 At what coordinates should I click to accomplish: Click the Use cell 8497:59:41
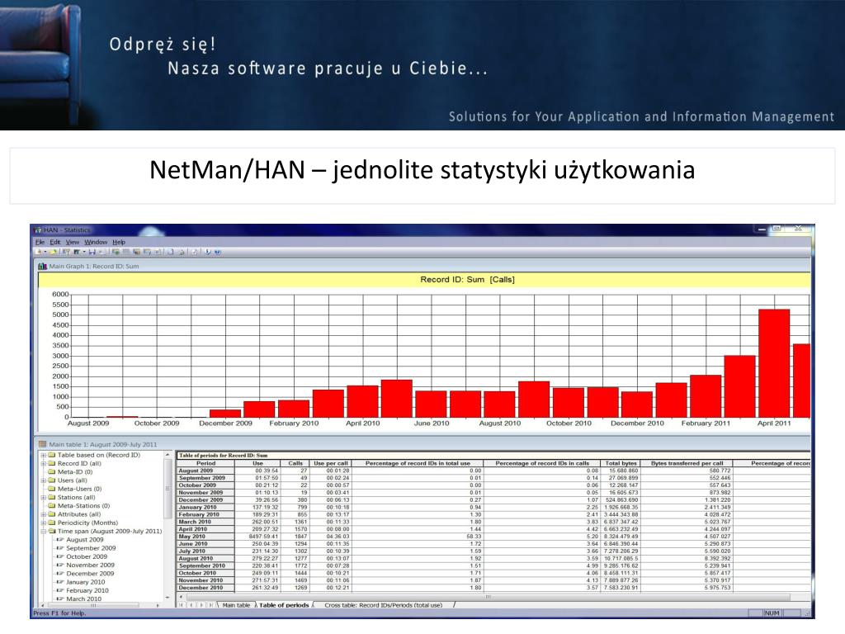click(257, 537)
